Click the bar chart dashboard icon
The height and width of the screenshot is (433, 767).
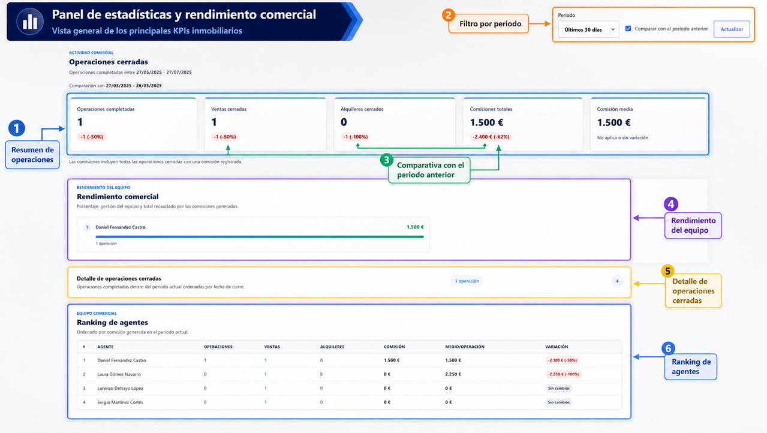[x=29, y=22]
